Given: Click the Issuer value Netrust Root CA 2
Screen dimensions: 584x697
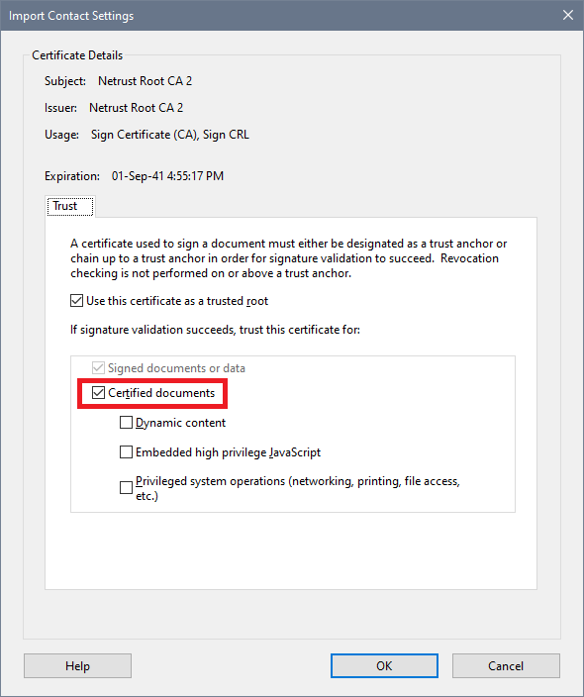Looking at the screenshot, I should point(136,108).
